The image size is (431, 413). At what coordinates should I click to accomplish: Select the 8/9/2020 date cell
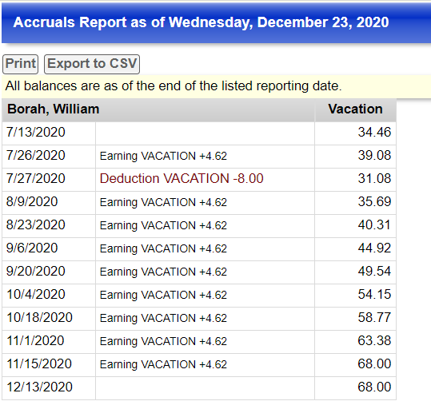tap(49, 203)
